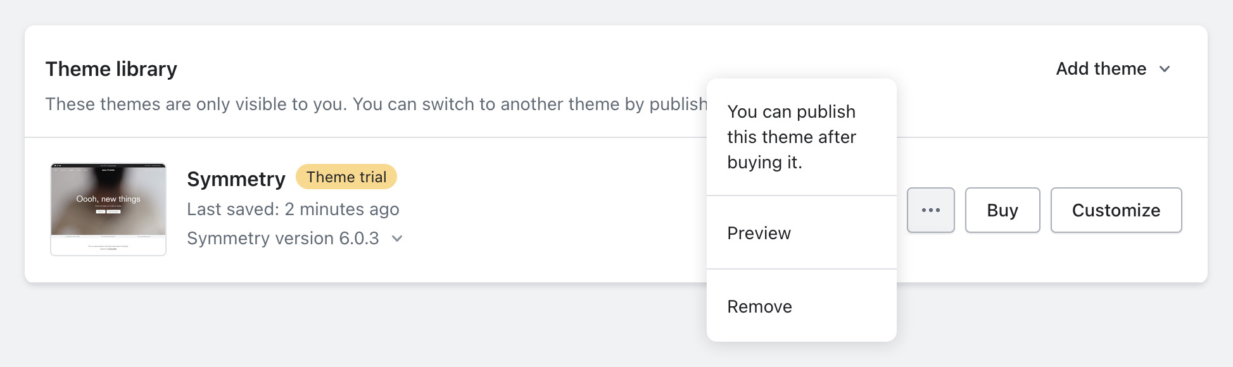Click the chevron next to Add theme

1165,70
